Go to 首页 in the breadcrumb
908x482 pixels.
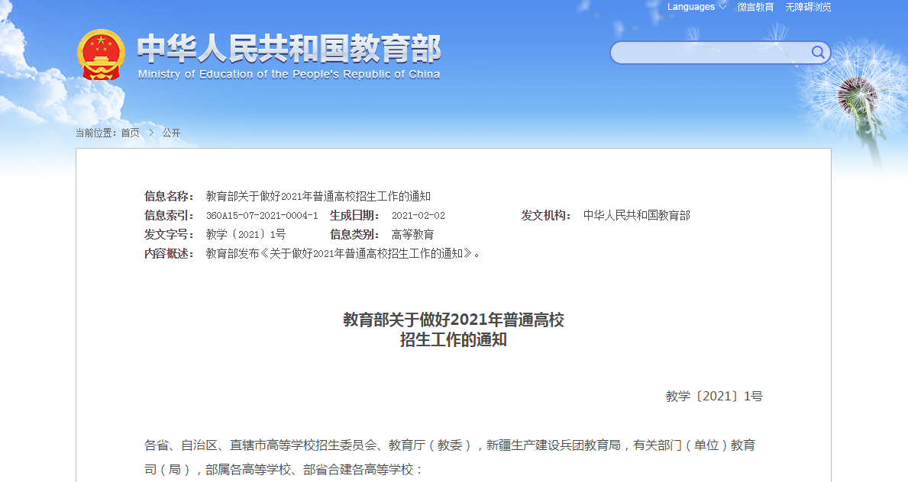131,133
